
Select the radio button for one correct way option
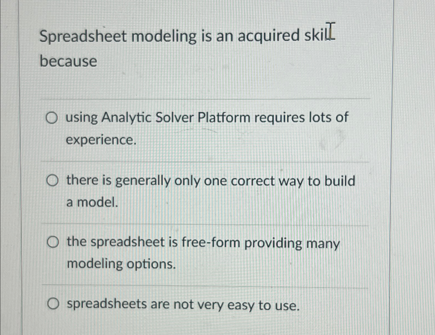point(53,180)
